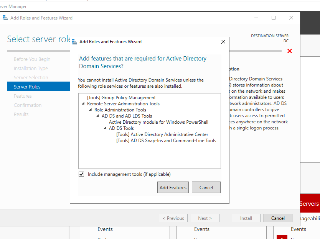This screenshot has height=239, width=320.
Task: Click the red X error icon
Action: pos(290,51)
